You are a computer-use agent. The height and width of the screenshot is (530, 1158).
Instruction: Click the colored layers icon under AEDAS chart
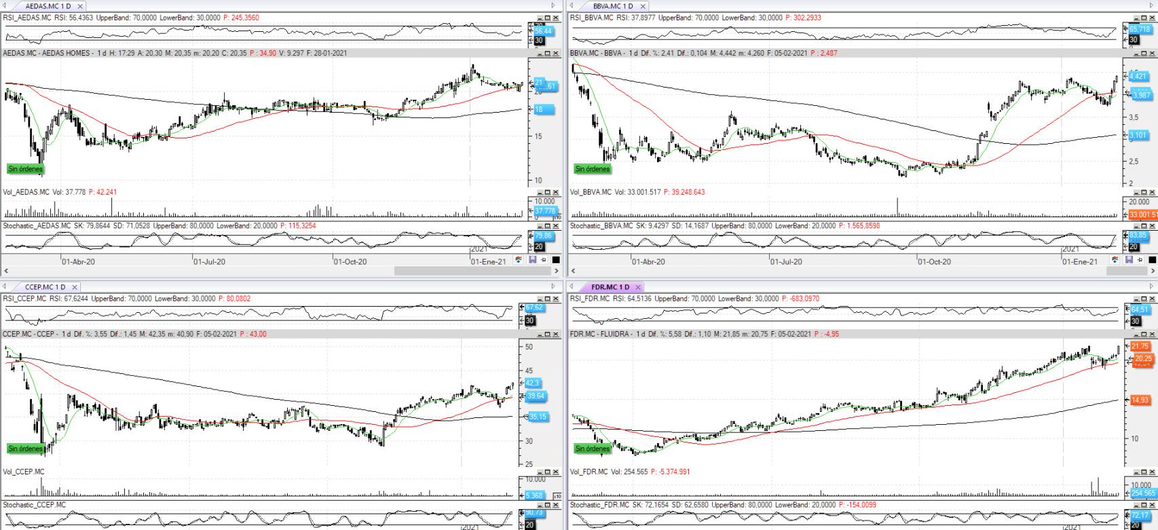(x=519, y=261)
